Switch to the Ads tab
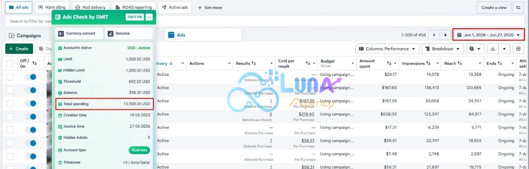The width and height of the screenshot is (529, 169). coord(203,35)
